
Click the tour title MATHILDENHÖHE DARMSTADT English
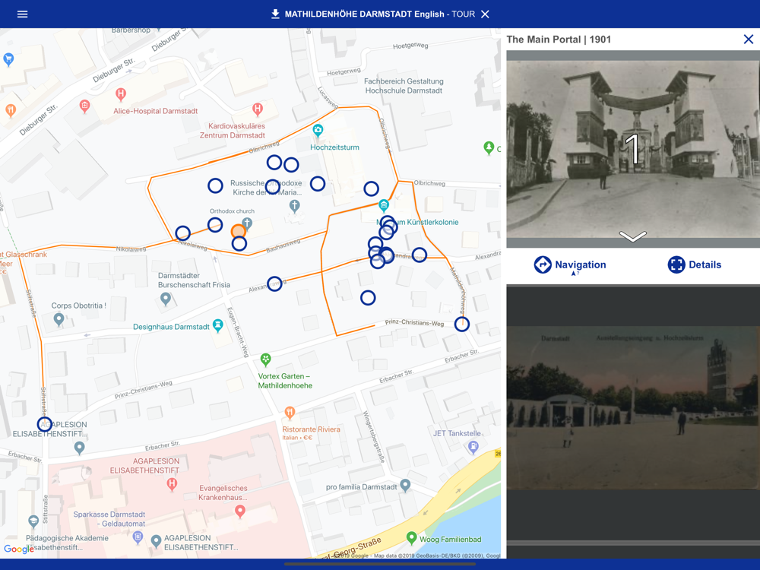pyautogui.click(x=365, y=14)
